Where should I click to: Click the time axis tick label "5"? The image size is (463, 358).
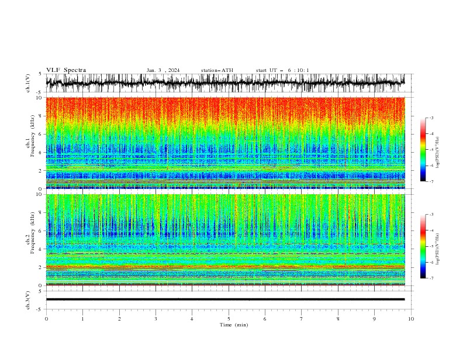pyautogui.click(x=229, y=319)
